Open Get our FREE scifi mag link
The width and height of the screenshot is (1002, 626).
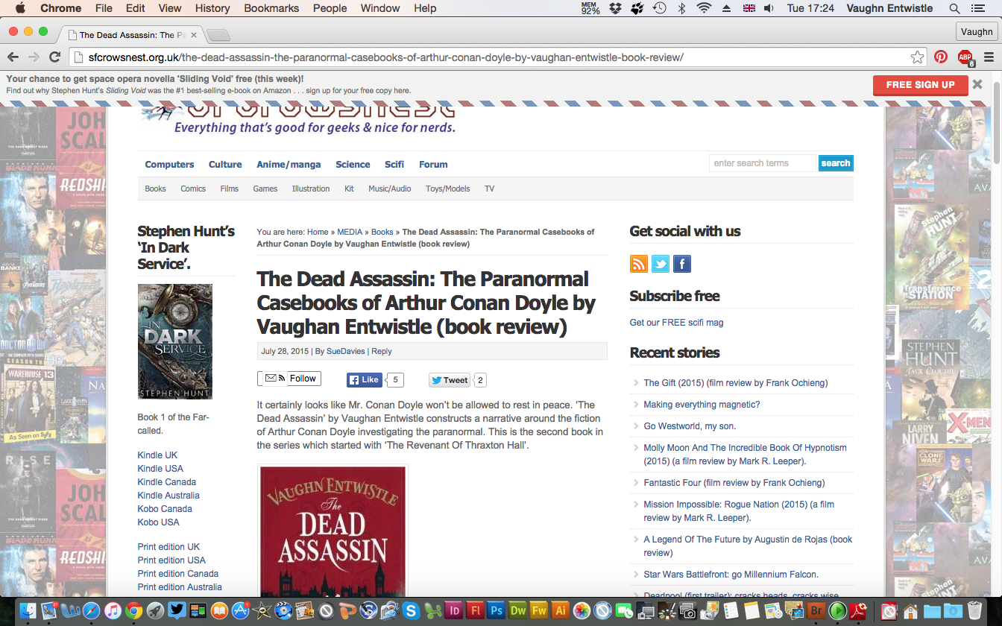[x=676, y=323]
